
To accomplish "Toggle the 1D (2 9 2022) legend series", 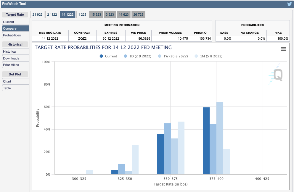I will coord(137,56).
